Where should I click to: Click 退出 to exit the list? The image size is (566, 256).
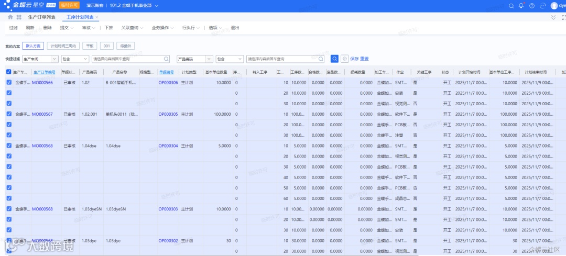pyautogui.click(x=235, y=28)
